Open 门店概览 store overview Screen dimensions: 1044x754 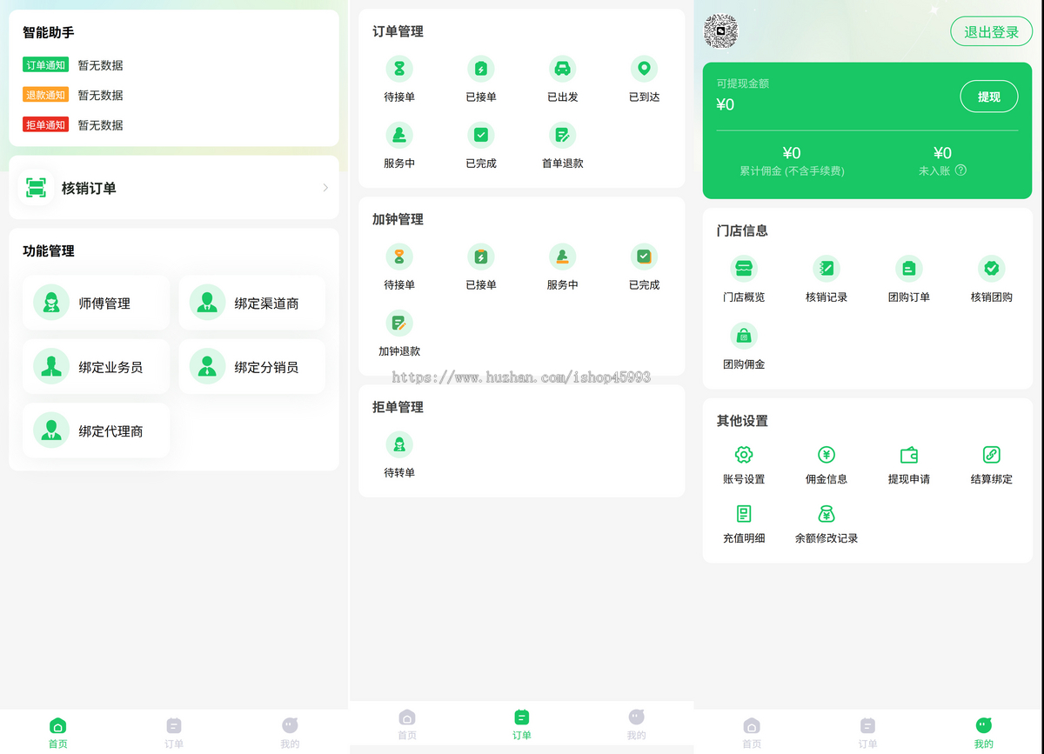[x=745, y=268]
